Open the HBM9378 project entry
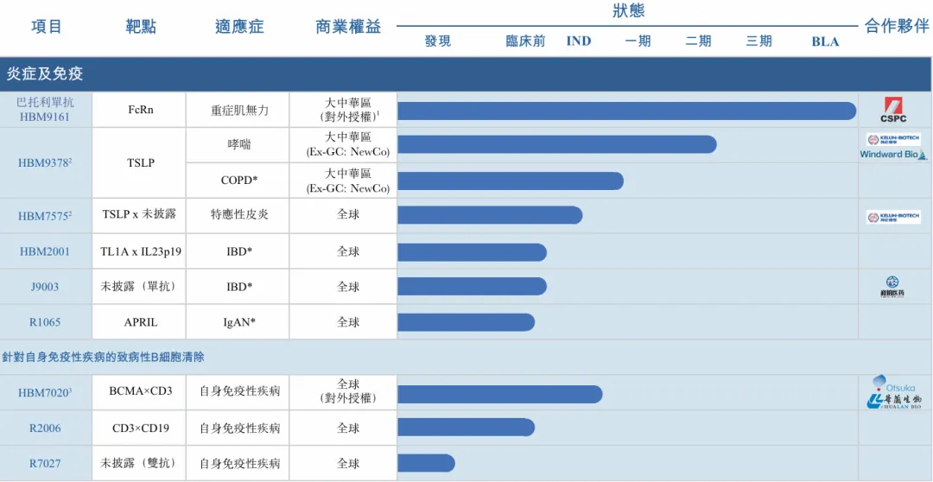The image size is (933, 482). 46,162
